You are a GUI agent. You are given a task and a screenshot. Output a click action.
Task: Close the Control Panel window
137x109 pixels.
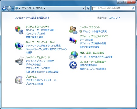pyautogui.click(x=131, y=2)
